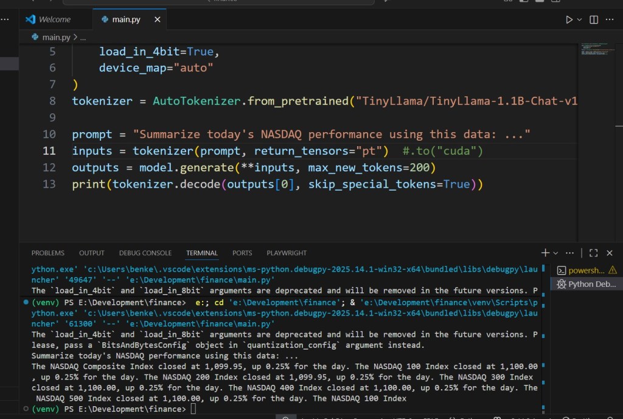623x419 pixels.
Task: Split the editor to the right
Action: pyautogui.click(x=594, y=19)
